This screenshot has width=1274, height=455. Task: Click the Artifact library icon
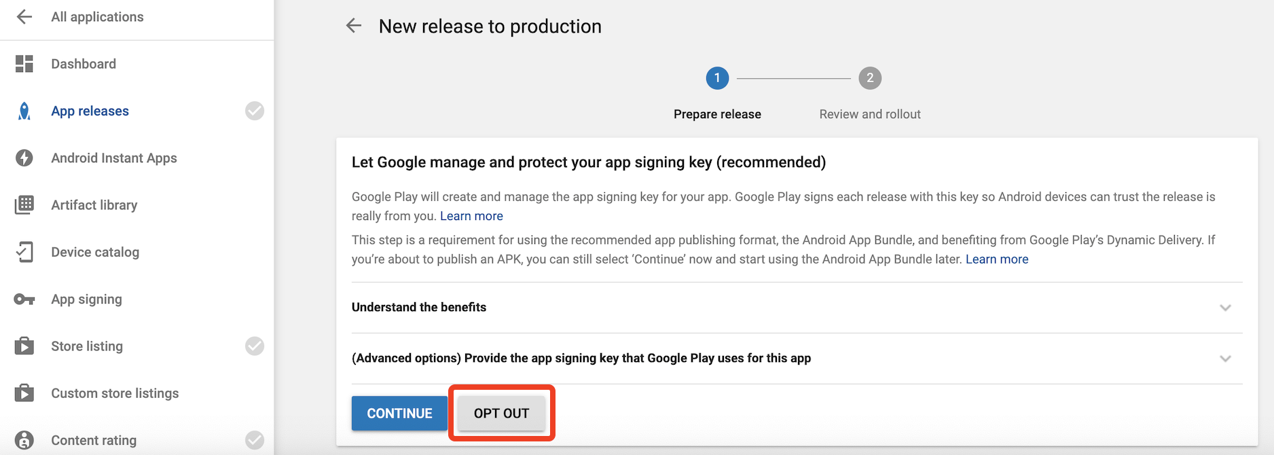tap(24, 205)
